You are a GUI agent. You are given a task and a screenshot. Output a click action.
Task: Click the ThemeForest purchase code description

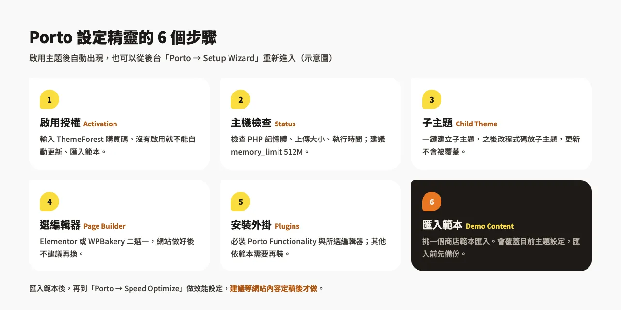(118, 145)
